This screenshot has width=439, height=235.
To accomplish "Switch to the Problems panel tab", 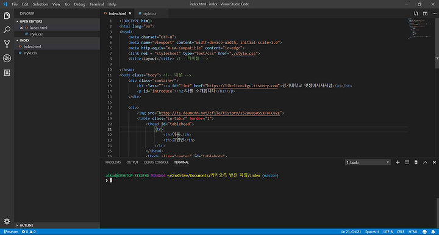I will point(113,162).
